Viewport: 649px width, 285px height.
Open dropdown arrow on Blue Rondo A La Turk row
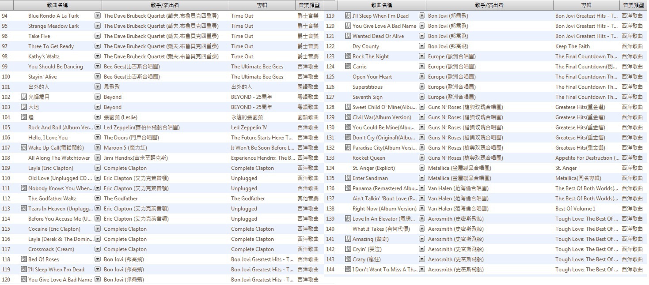[x=98, y=15]
